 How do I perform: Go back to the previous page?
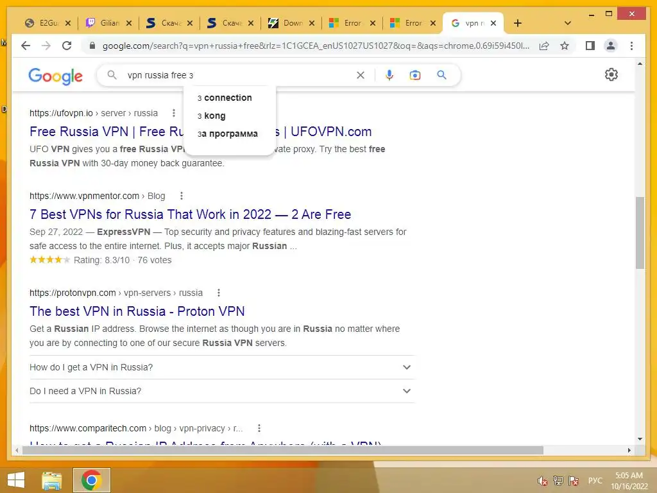point(26,46)
